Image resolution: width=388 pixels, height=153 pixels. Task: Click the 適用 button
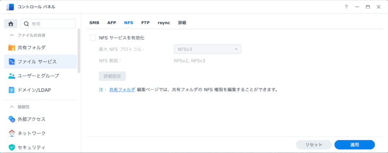[355, 145]
